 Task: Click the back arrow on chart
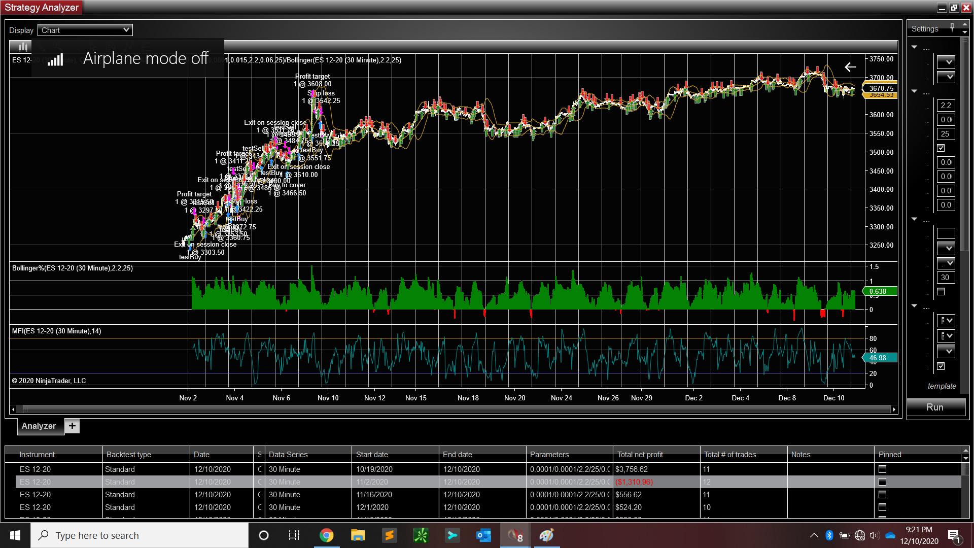click(x=850, y=67)
